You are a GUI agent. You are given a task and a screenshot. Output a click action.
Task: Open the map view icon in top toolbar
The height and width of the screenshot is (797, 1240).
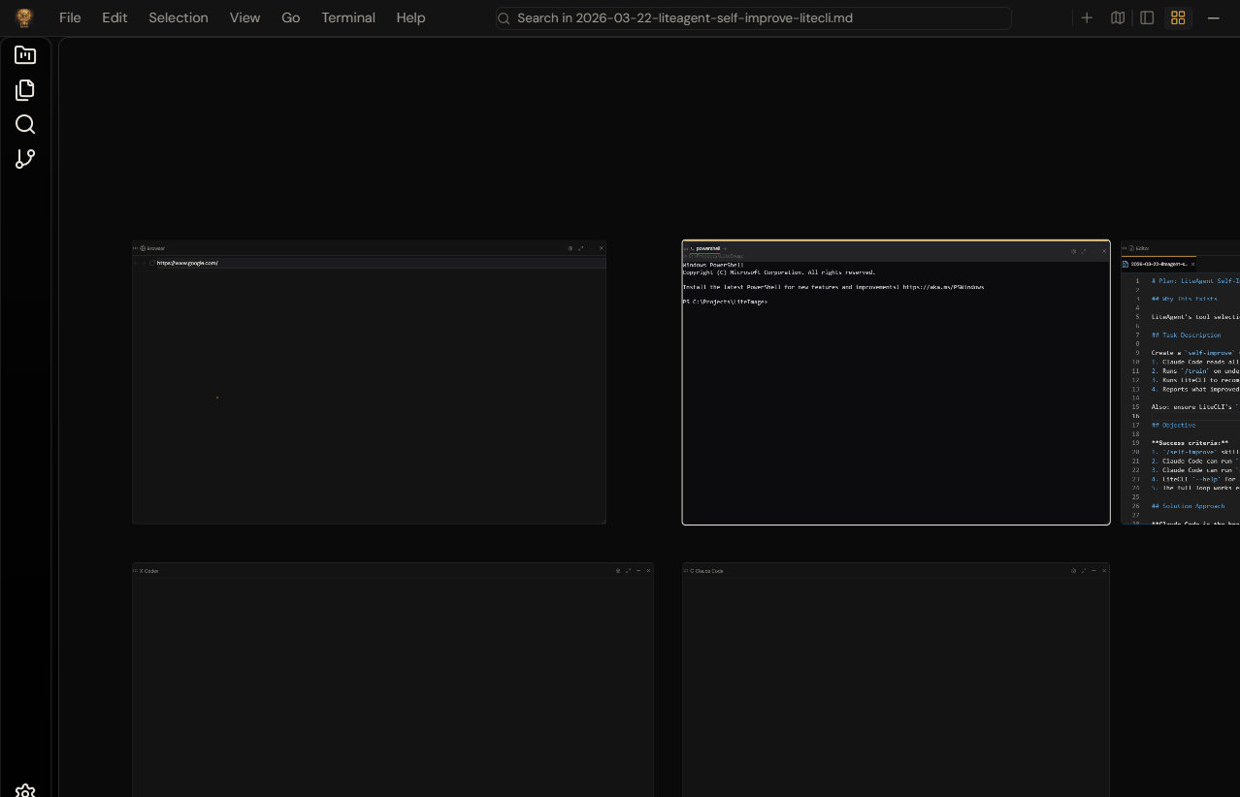tap(1117, 17)
